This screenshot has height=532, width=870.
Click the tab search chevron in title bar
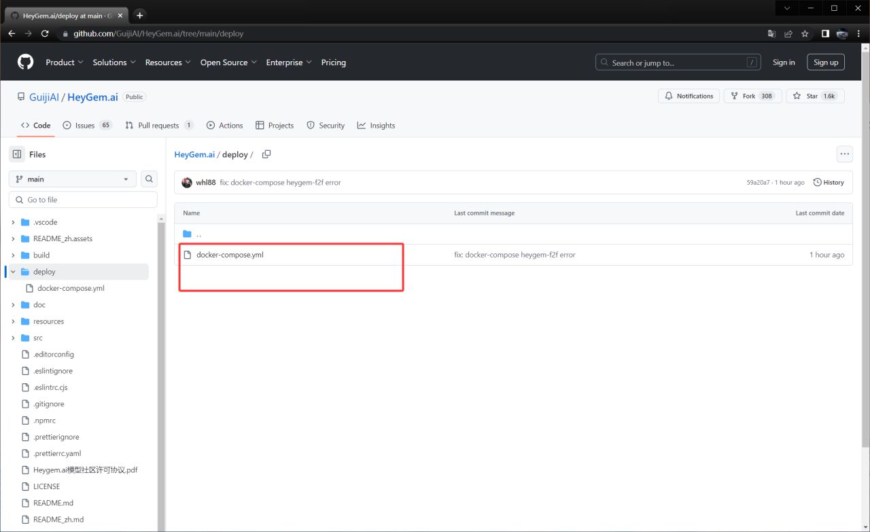coord(787,8)
